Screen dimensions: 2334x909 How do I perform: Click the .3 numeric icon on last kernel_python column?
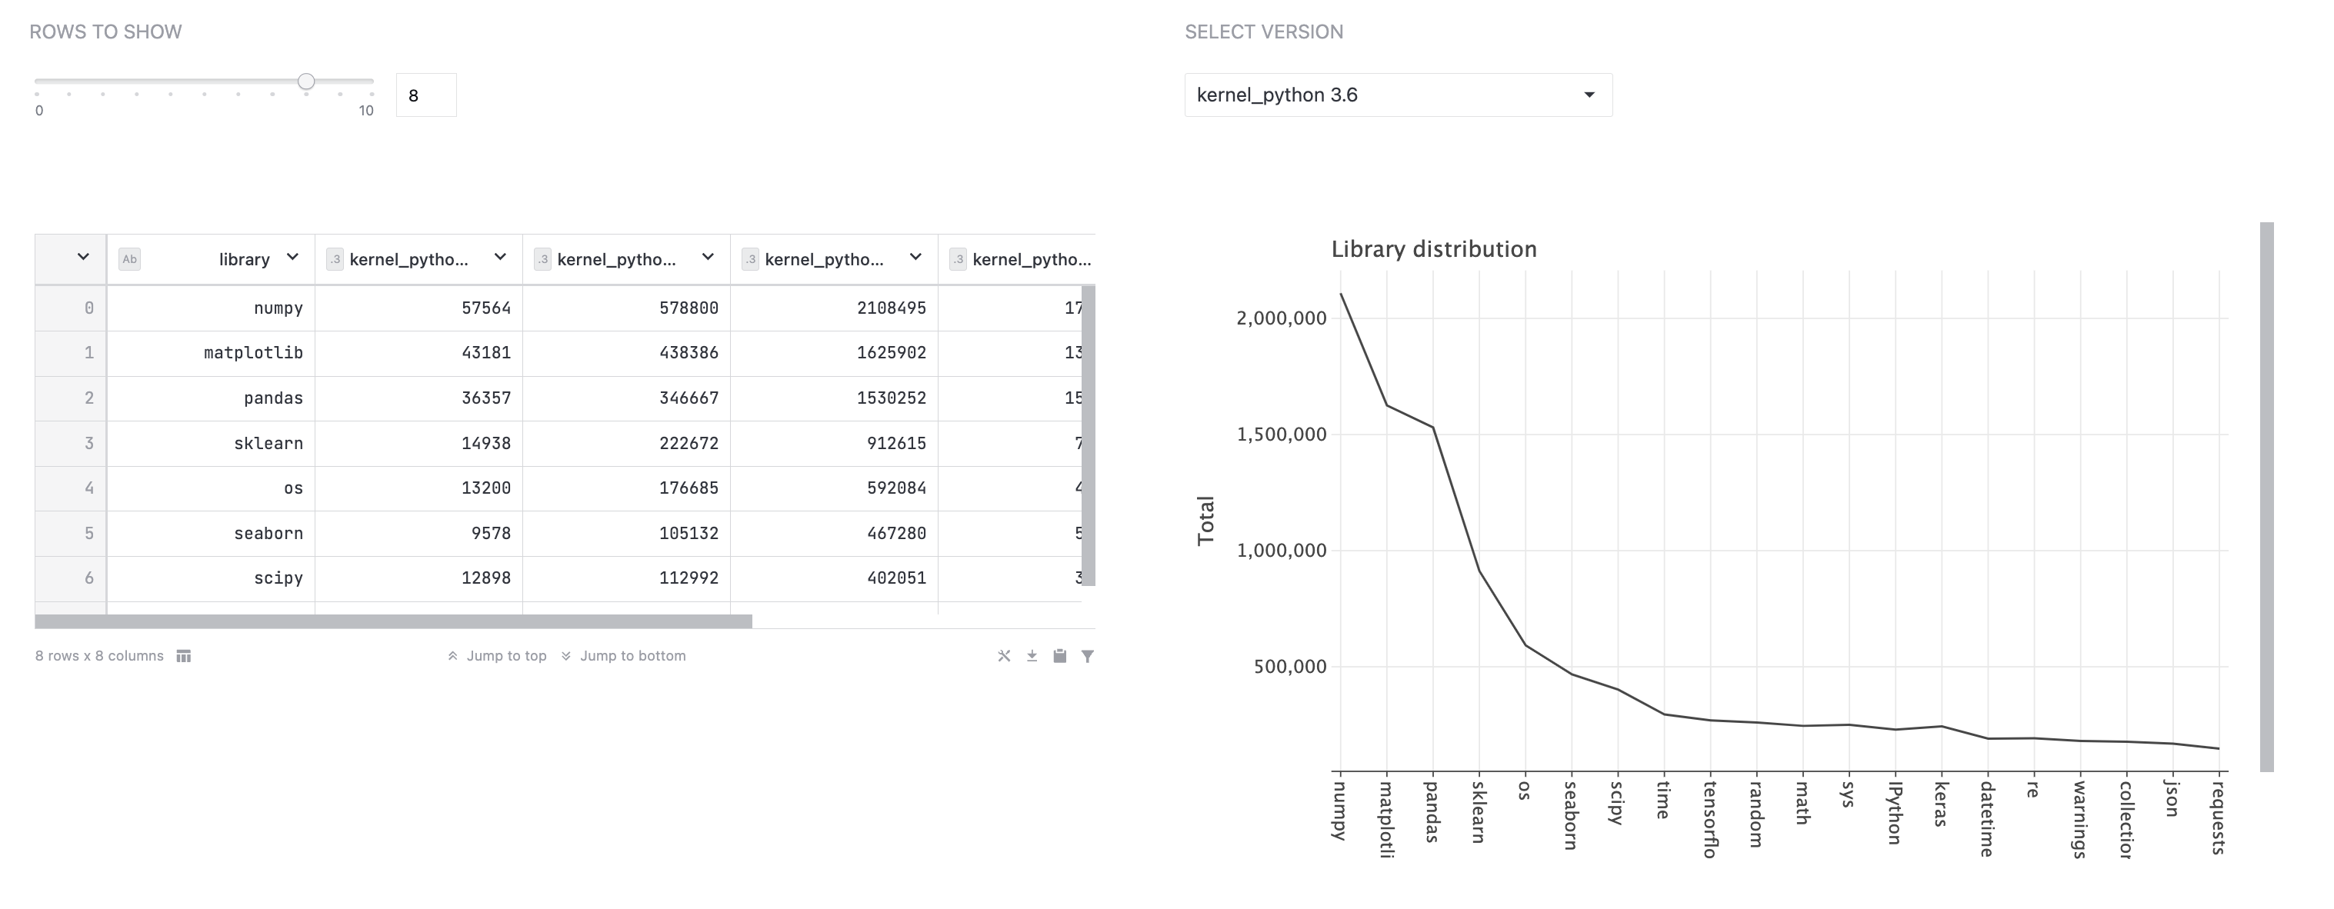coord(958,259)
